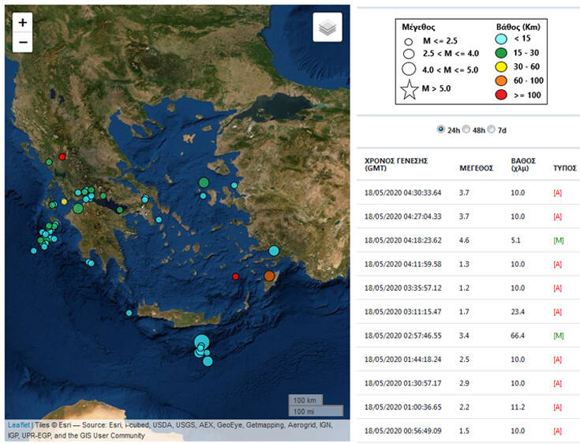Choose the 7d time range option

(x=492, y=130)
